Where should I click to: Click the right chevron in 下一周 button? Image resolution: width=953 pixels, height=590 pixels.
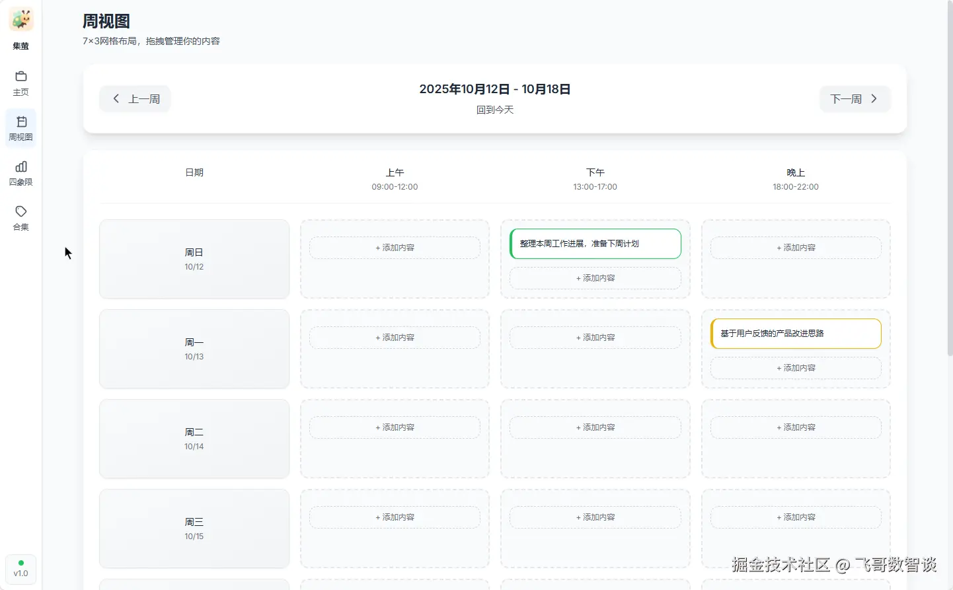[874, 98]
